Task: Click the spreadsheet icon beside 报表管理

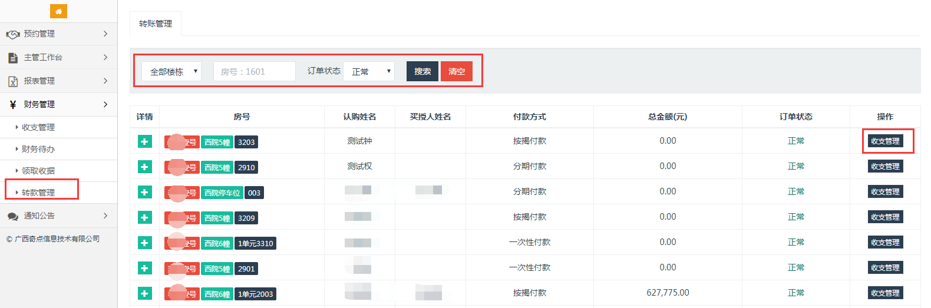Action: 13,81
